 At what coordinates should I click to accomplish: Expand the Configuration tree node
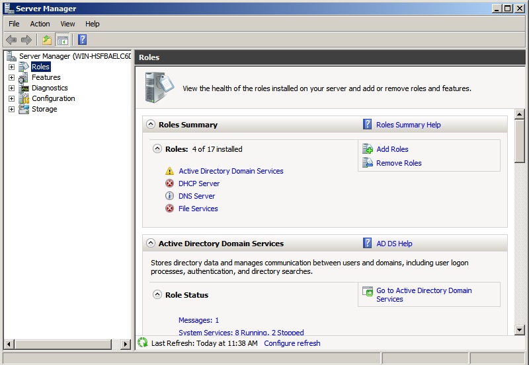(x=11, y=98)
